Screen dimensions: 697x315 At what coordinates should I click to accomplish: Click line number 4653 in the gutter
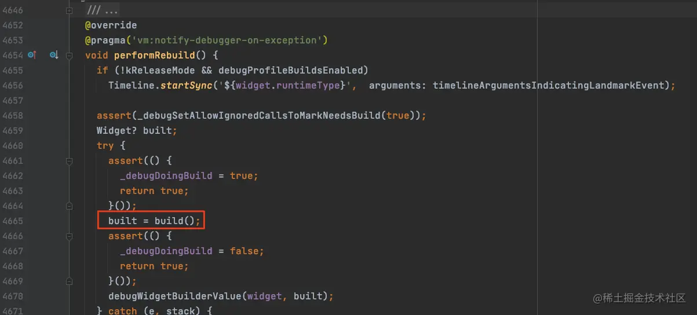point(13,41)
